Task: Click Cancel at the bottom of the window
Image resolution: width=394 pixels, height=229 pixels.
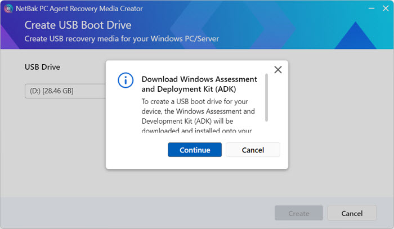Action: (x=352, y=213)
